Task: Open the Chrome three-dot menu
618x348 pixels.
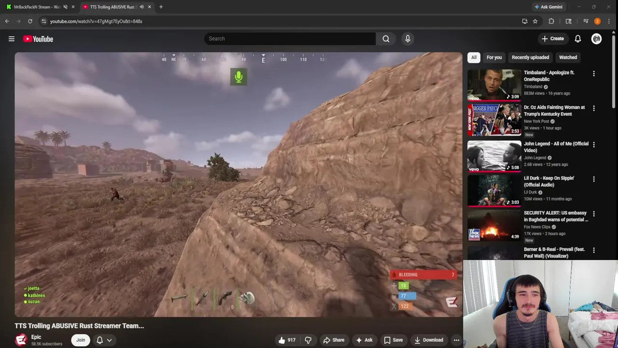Action: (609, 21)
